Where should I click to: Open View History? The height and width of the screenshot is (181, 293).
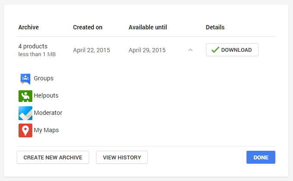click(x=122, y=157)
